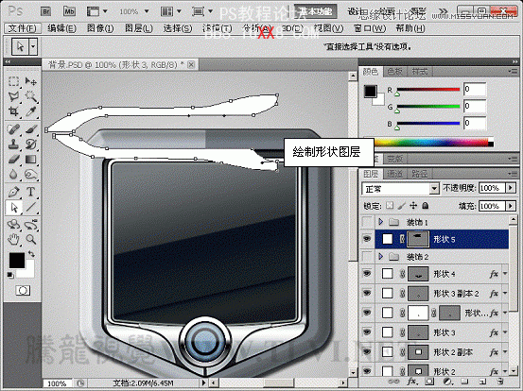Select the Dodge tool
The width and height of the screenshot is (523, 391).
[31, 175]
